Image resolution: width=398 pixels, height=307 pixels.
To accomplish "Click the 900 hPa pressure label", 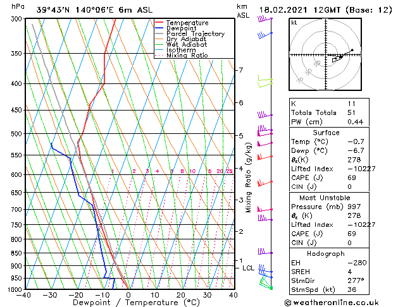I will [x=18, y=266].
